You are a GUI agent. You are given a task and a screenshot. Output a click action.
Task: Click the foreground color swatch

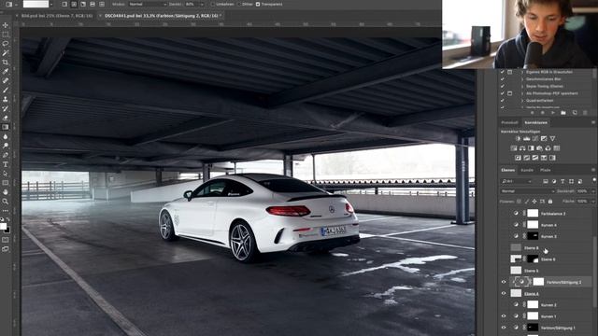point(4,227)
